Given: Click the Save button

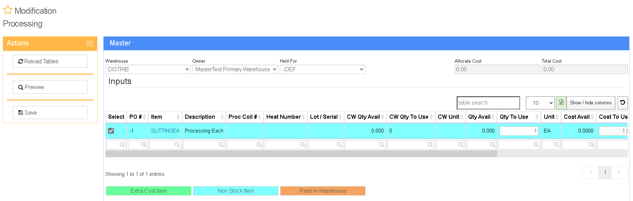Looking at the screenshot, I should [50, 113].
